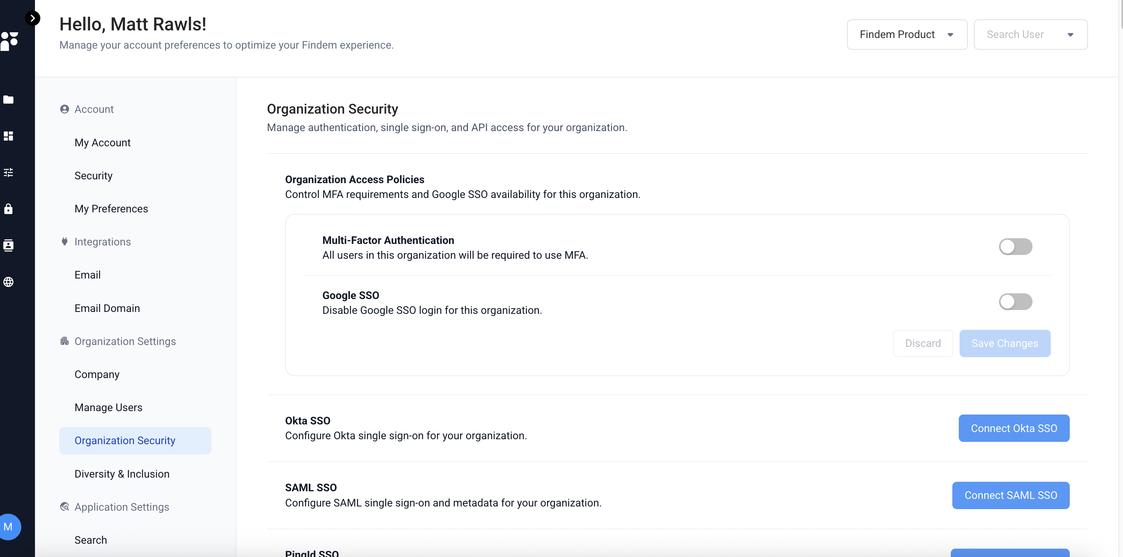Open the Findem logo home icon
Viewport: 1123px width, 557px height.
9,41
